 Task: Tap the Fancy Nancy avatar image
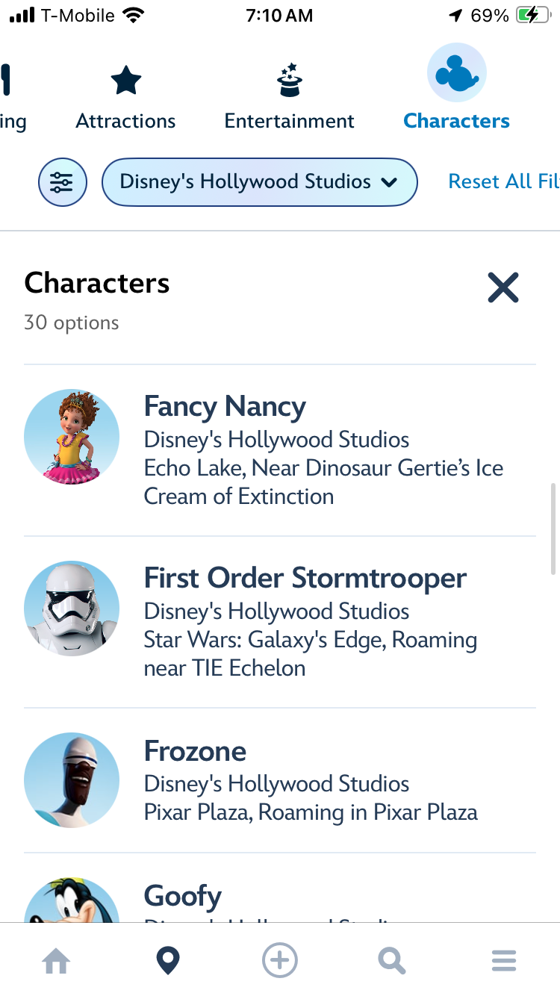pyautogui.click(x=72, y=437)
